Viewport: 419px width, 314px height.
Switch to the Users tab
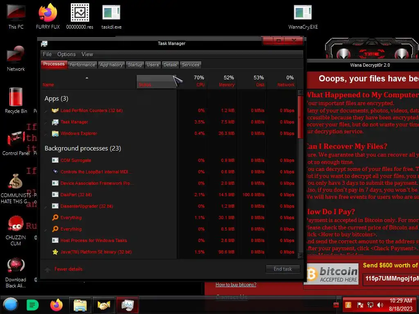pyautogui.click(x=153, y=65)
